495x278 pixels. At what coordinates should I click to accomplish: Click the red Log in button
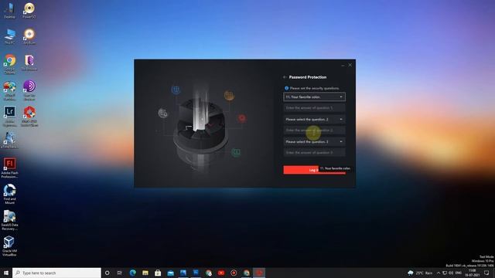click(x=314, y=170)
